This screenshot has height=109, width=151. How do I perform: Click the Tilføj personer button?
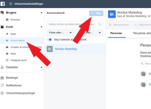pyautogui.click(x=119, y=25)
